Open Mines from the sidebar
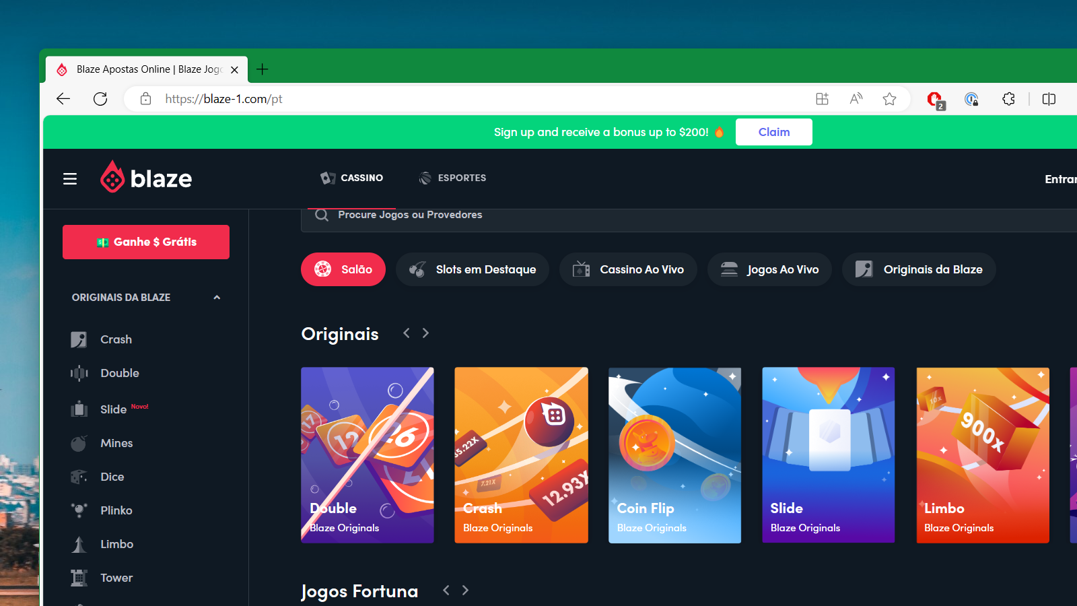The width and height of the screenshot is (1077, 606). (116, 443)
